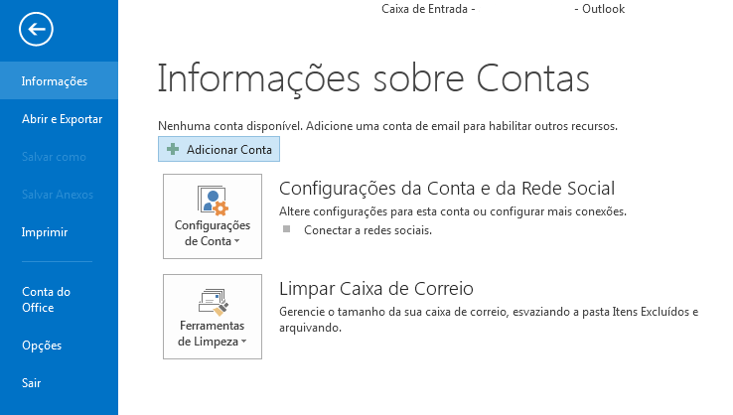Screen dimensions: 733x415
Task: Expand the Configurações de Conta dropdown arrow
Action: coord(237,241)
